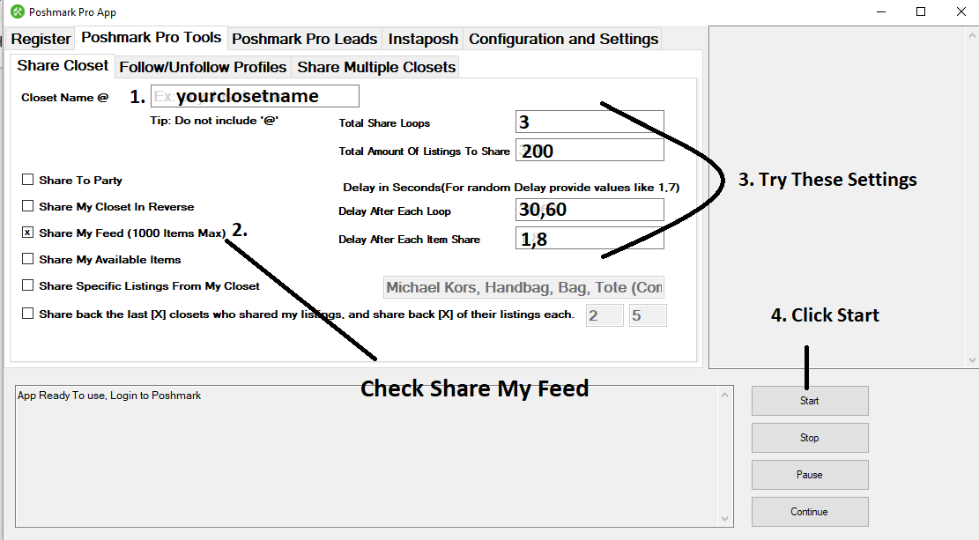The image size is (979, 540).
Task: Check Share My Closet In Reverse
Action: coord(27,206)
